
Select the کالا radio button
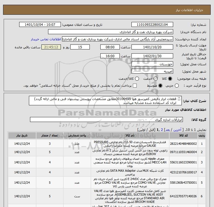[x=170, y=79]
